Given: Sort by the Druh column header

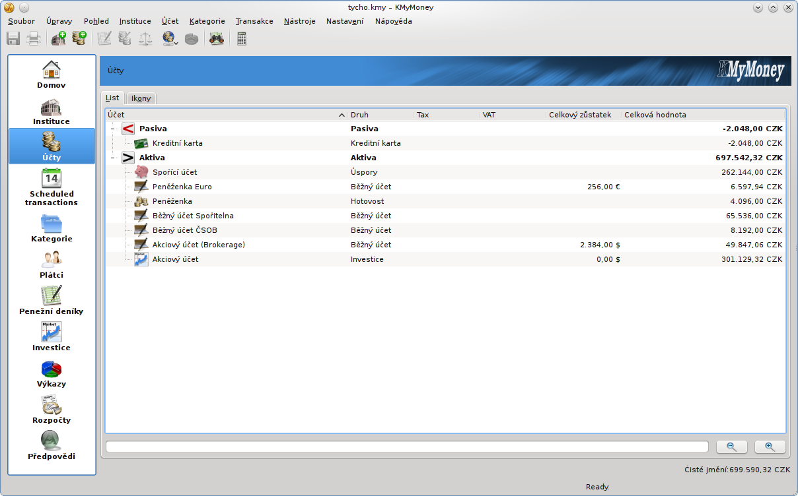Looking at the screenshot, I should (381, 115).
